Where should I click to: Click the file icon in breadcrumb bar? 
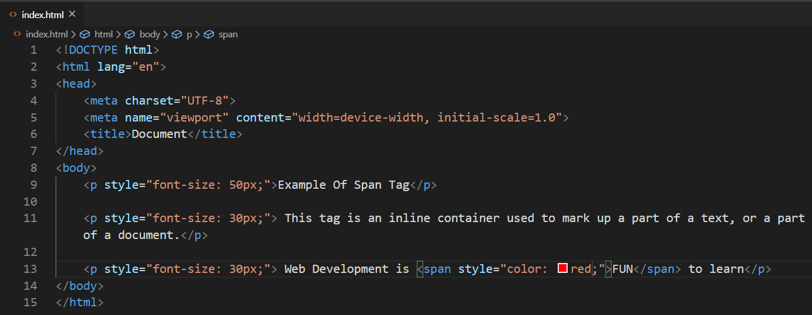point(17,34)
